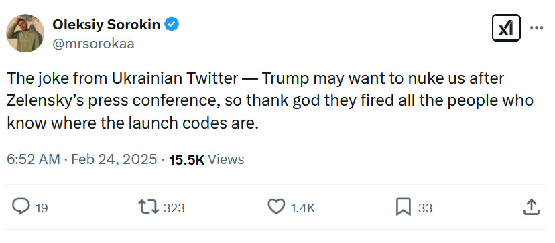This screenshot has height=243, width=555.
Task: Open the 15.5K view count number
Action: click(x=187, y=160)
